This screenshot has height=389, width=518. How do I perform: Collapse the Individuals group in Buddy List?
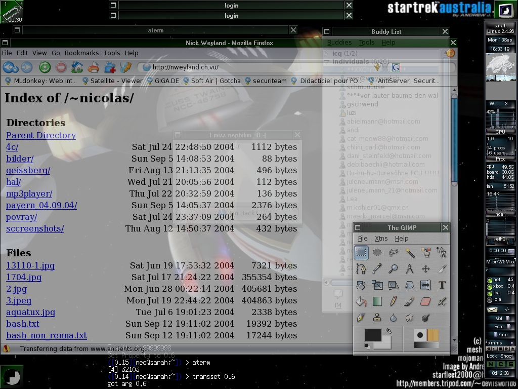click(326, 62)
